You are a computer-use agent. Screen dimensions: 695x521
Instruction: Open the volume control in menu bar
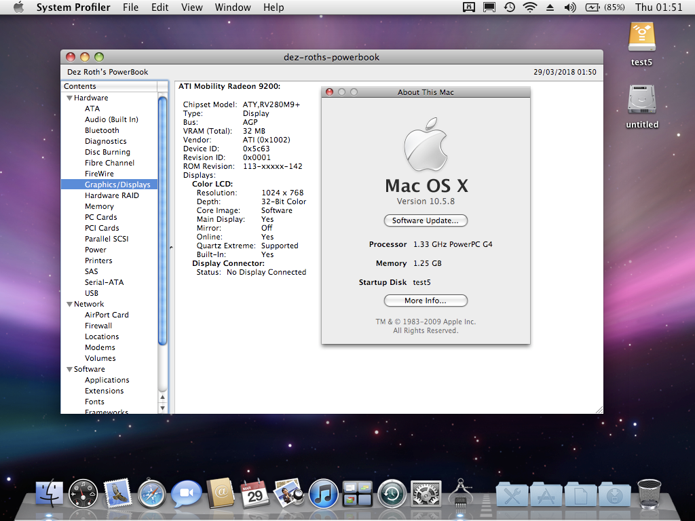[x=570, y=7]
